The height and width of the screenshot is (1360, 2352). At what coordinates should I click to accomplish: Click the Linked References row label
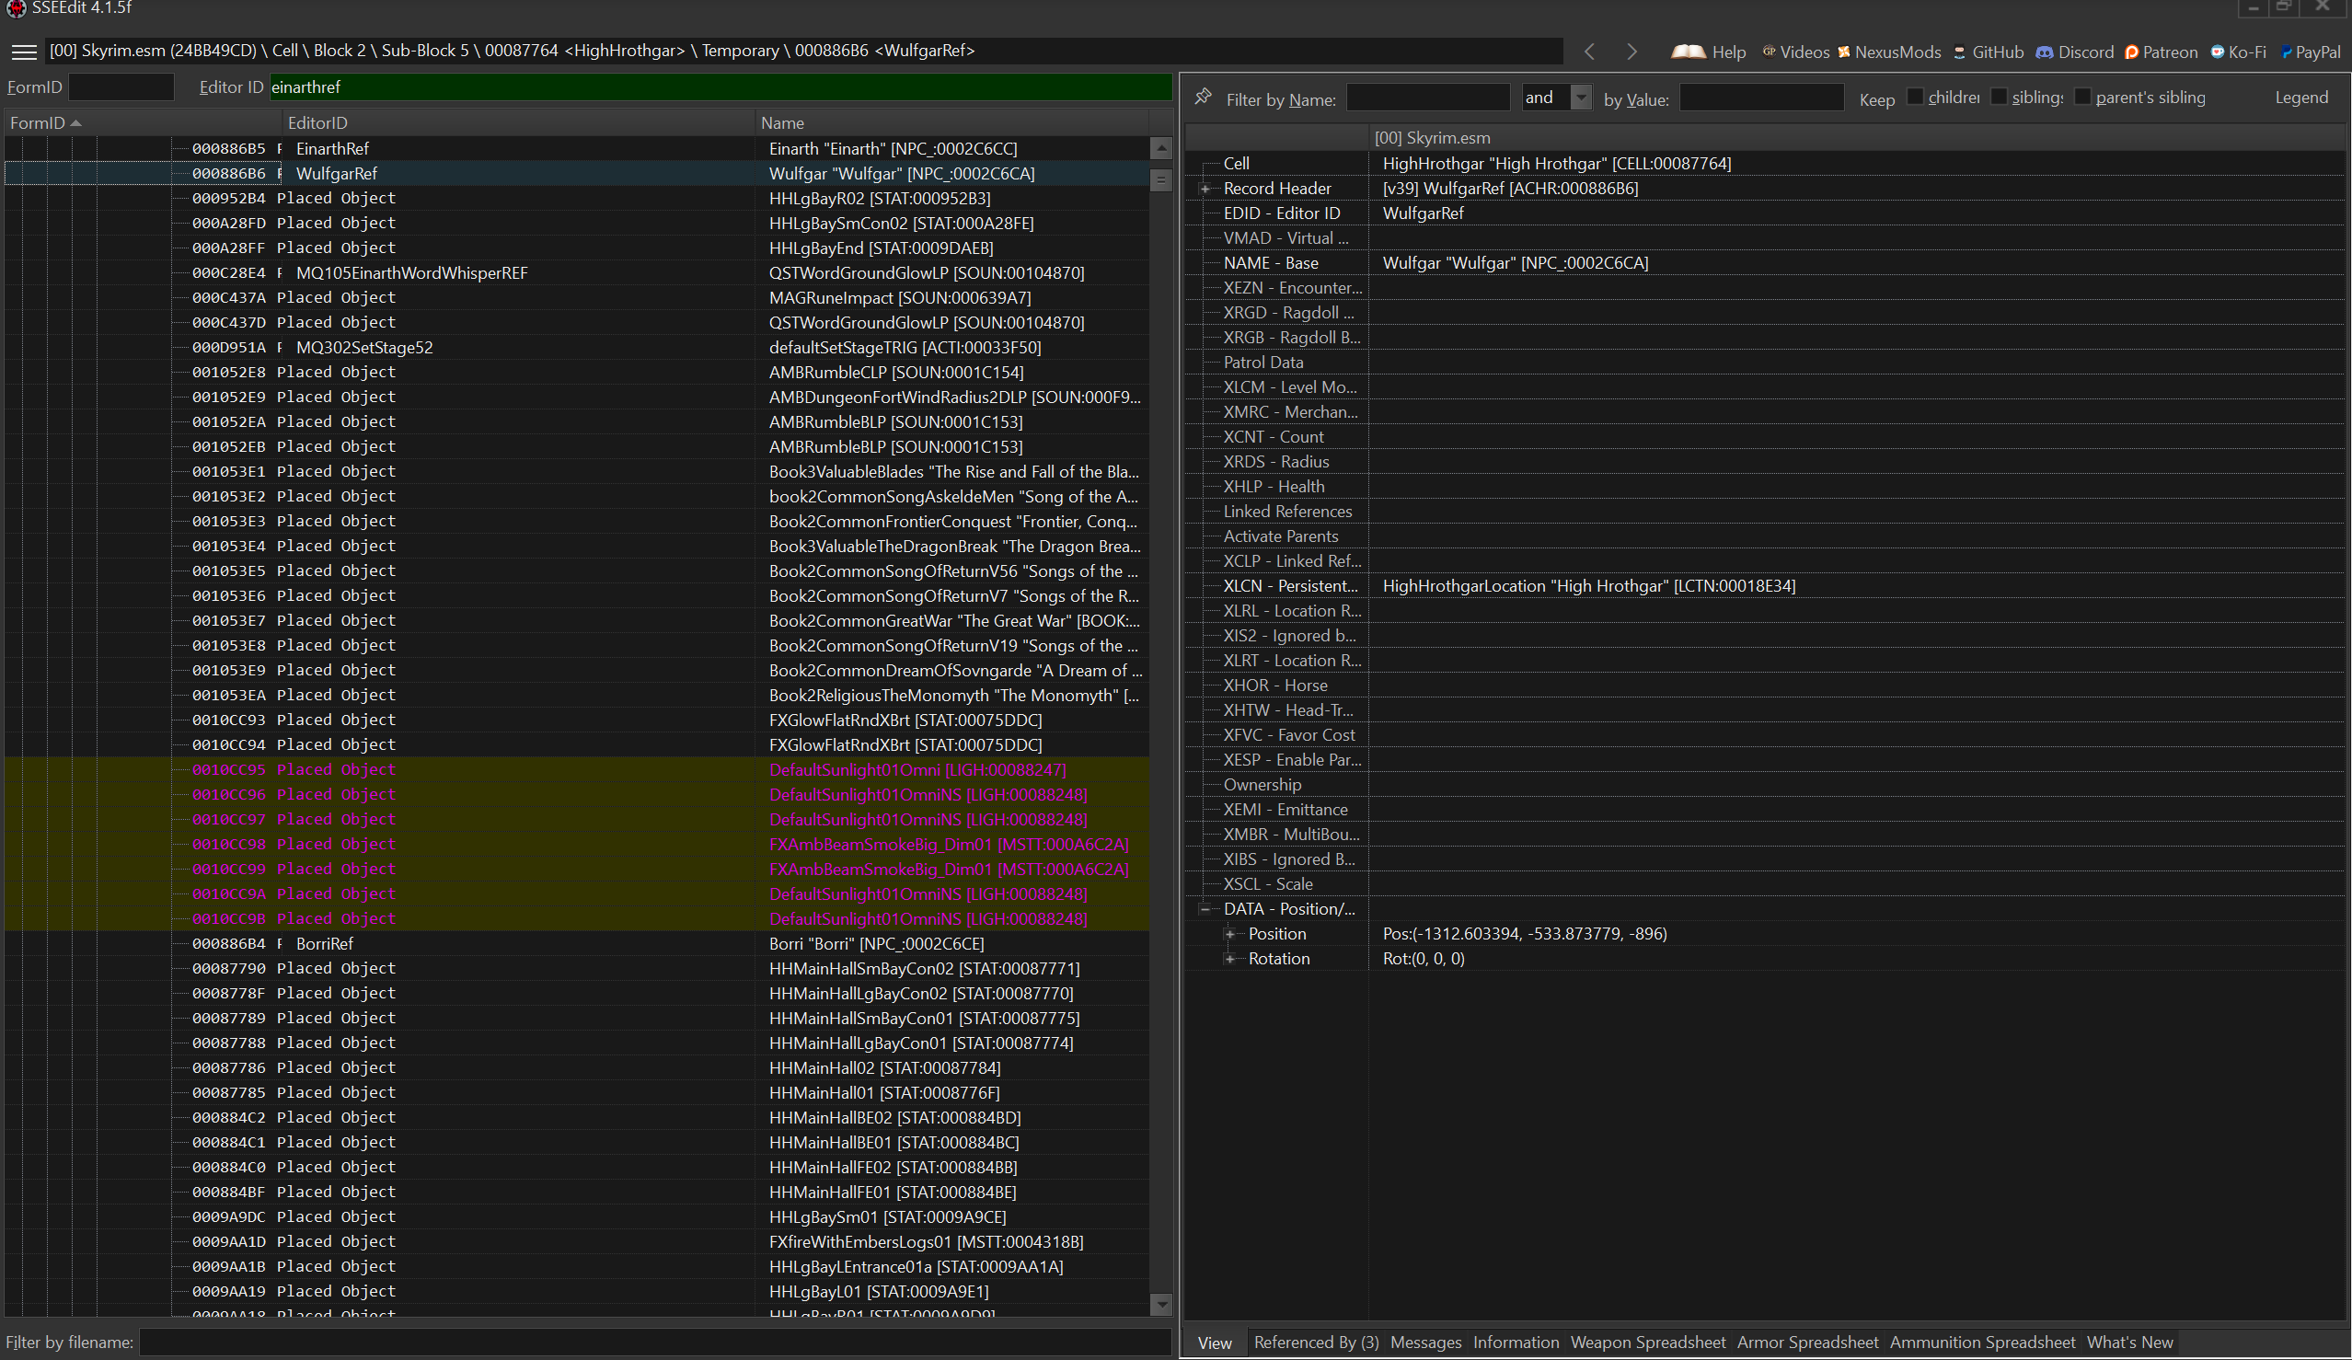click(1287, 512)
